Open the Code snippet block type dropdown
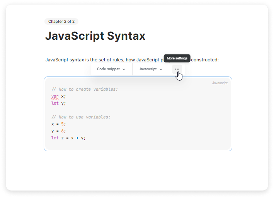 111,69
